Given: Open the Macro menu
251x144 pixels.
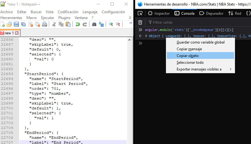Looking at the screenshot, I should coord(32,18).
